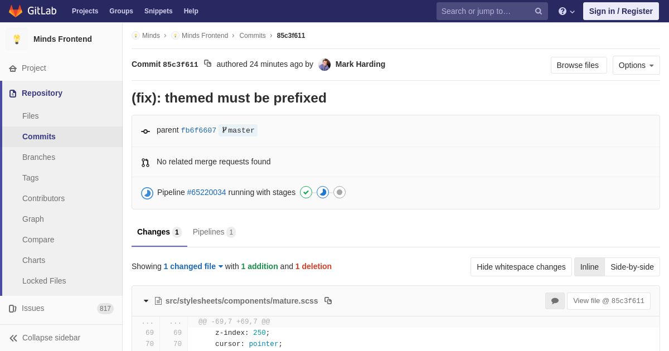Click Minds breadcrumb link
Viewport: 669px width, 351px height.
[151, 36]
